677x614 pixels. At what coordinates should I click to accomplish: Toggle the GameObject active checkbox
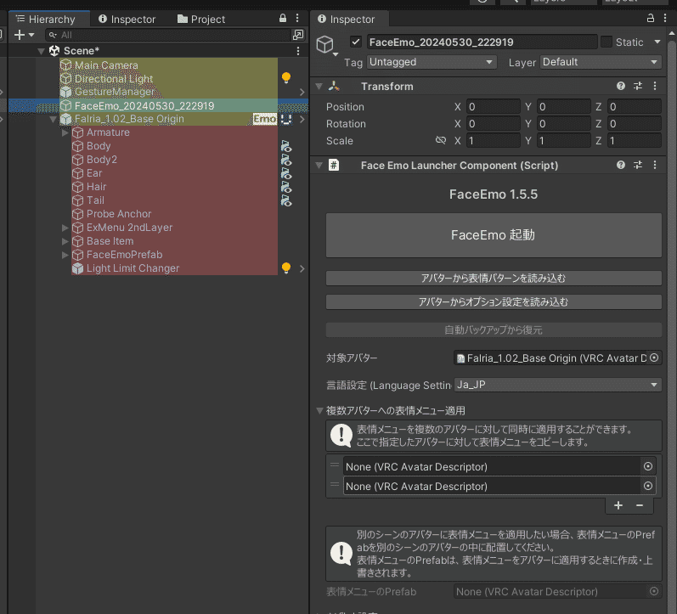point(356,42)
